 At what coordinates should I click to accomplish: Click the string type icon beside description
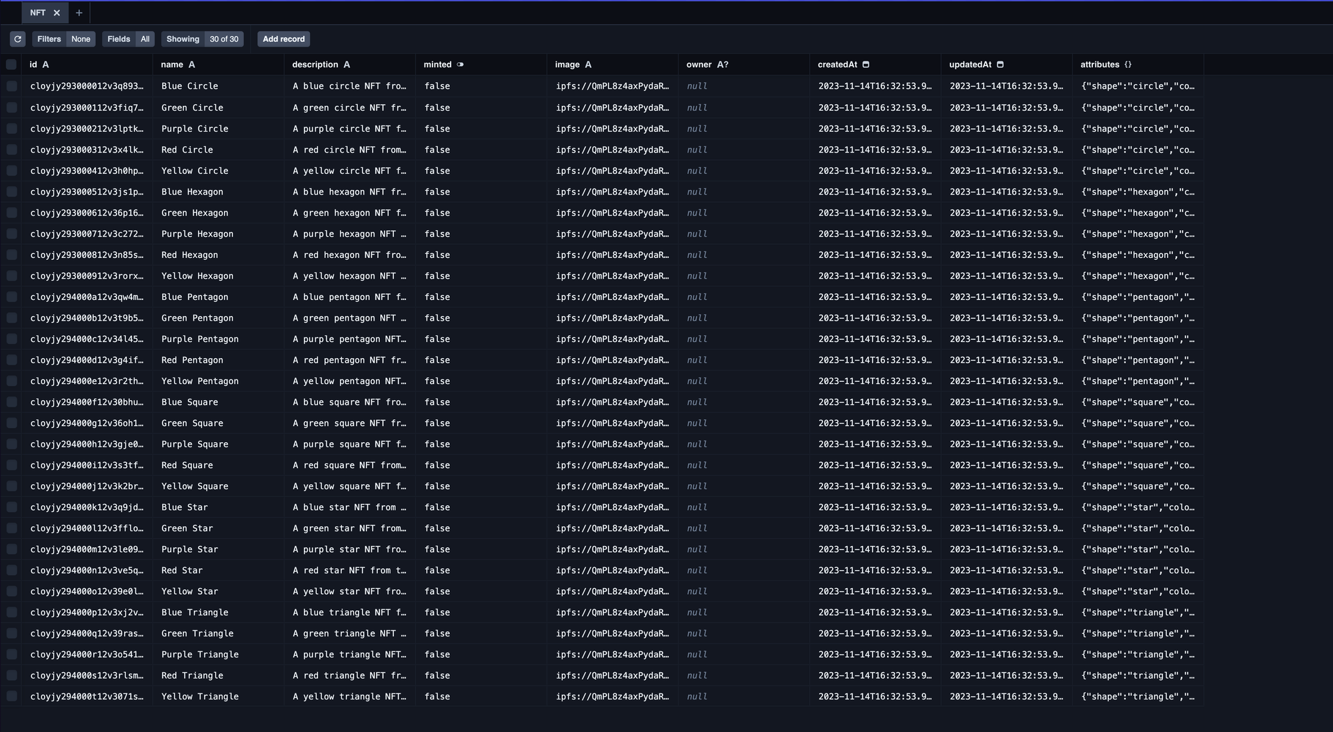(347, 65)
